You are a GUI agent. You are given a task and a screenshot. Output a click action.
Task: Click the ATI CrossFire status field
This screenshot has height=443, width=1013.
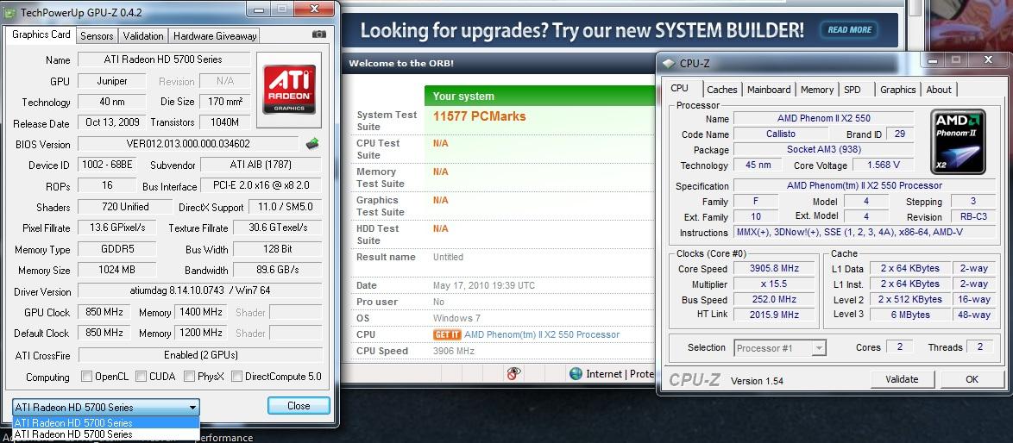coord(199,355)
